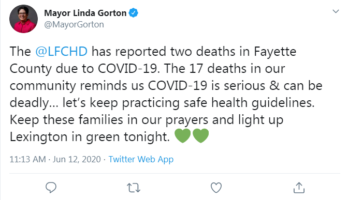Click the blue verified checkmark badge
Screen dimensions: 348x200
click(134, 13)
